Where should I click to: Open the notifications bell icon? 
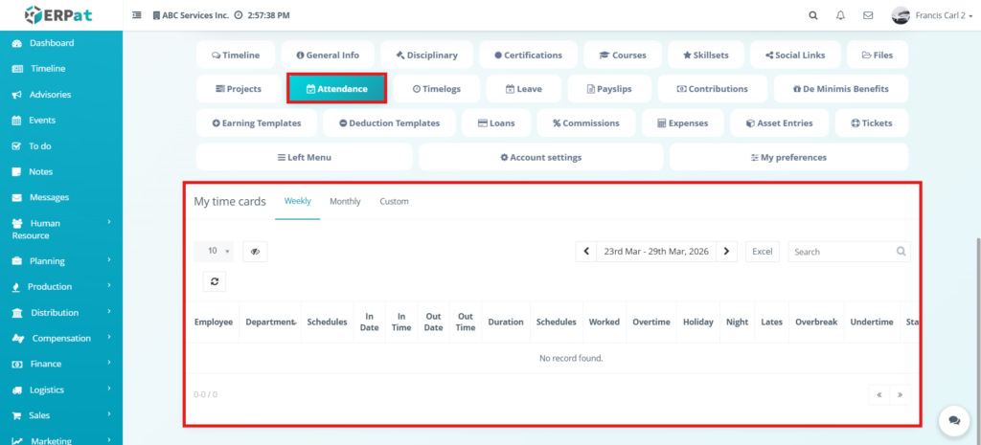840,15
